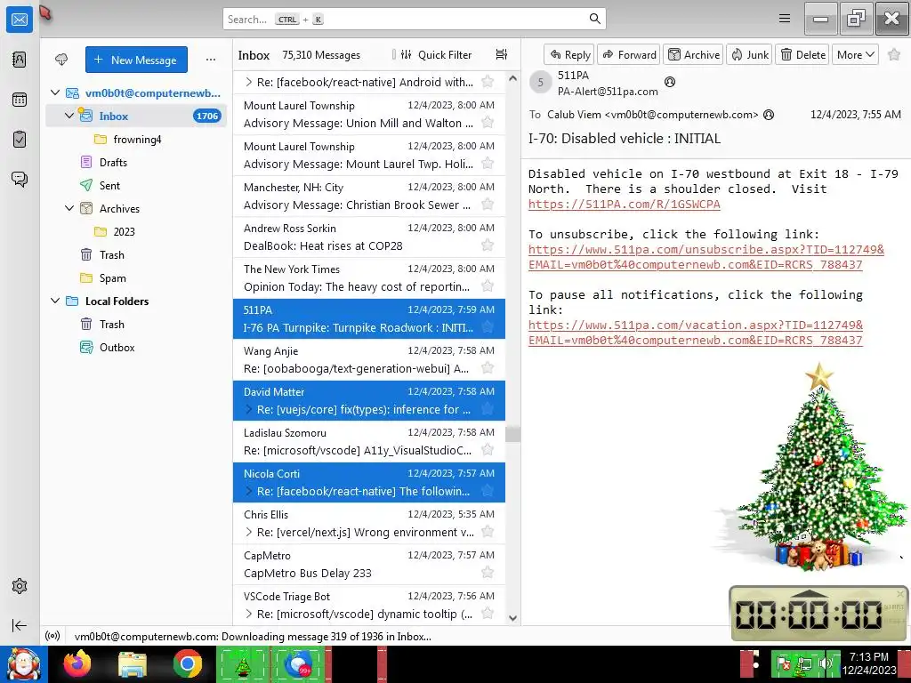
Task: Click the message list scrollbar thumb
Action: [512, 434]
